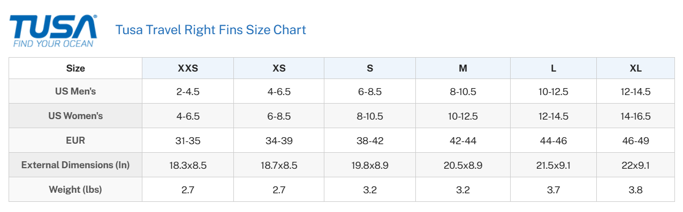
Task: Select the XS size column header
Action: coord(279,68)
